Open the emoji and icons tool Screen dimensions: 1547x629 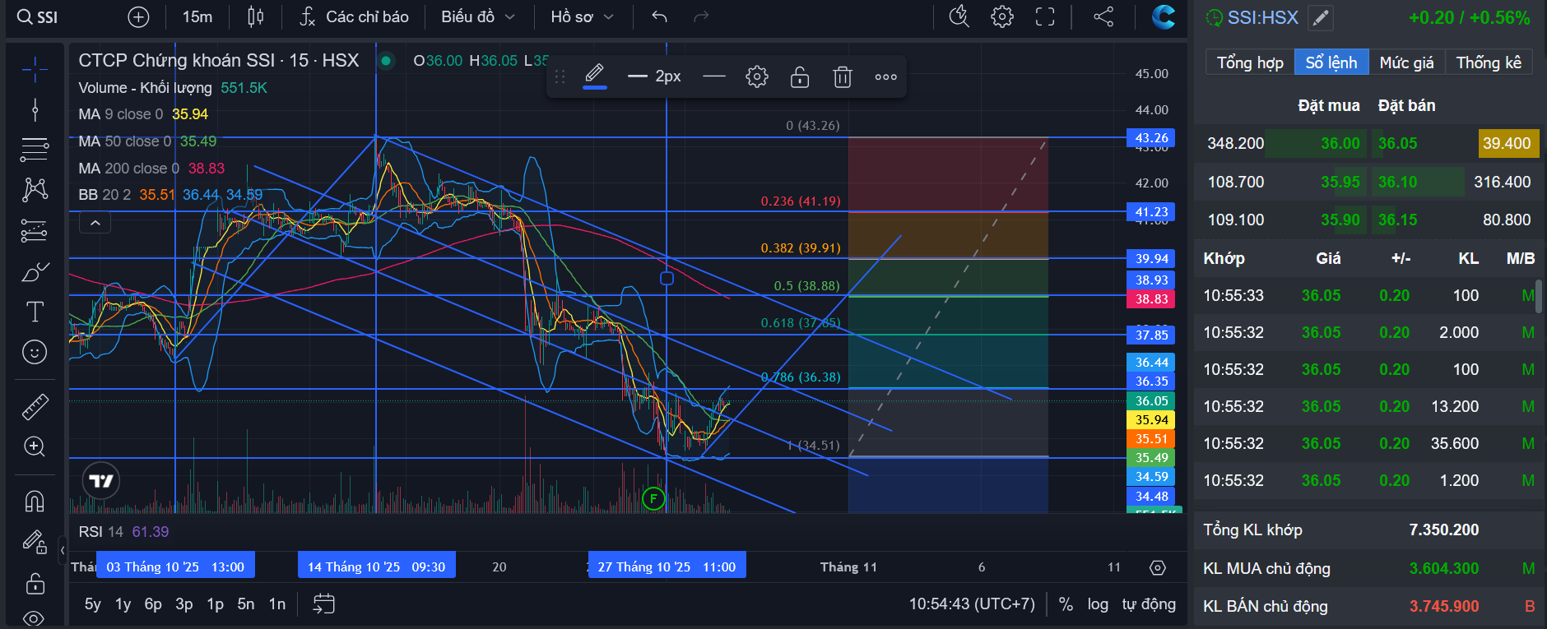click(35, 352)
